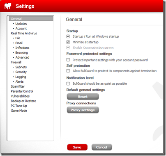Cancel the settings dialog
The image size is (166, 156).
tap(101, 147)
